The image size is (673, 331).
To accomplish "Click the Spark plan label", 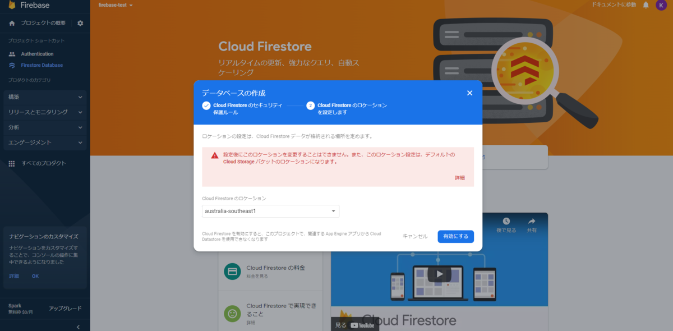I will click(x=15, y=306).
